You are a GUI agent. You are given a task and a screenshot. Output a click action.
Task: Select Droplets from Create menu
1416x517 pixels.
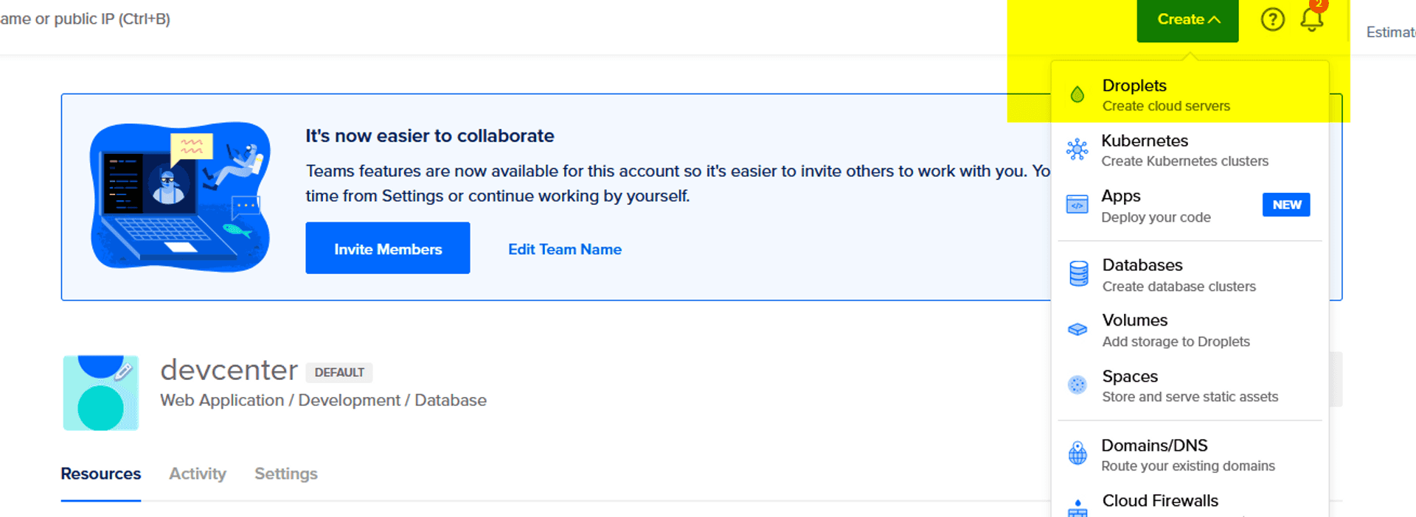(1190, 95)
